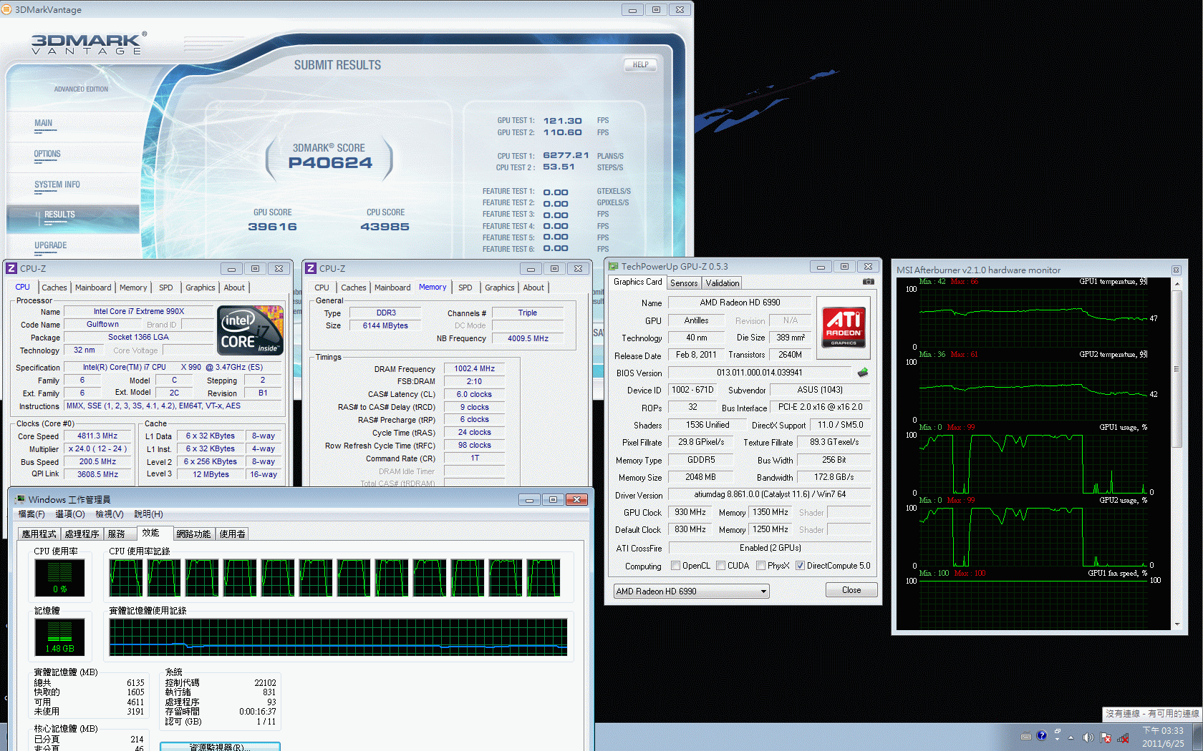Click the Intel Core i7 logo in CPU-Z
This screenshot has height=751, width=1203.
click(251, 330)
